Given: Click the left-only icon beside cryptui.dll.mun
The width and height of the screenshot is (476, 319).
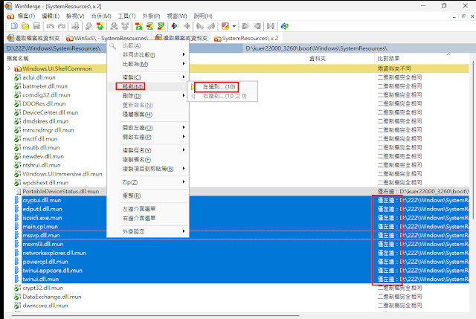Looking at the screenshot, I should [16, 200].
